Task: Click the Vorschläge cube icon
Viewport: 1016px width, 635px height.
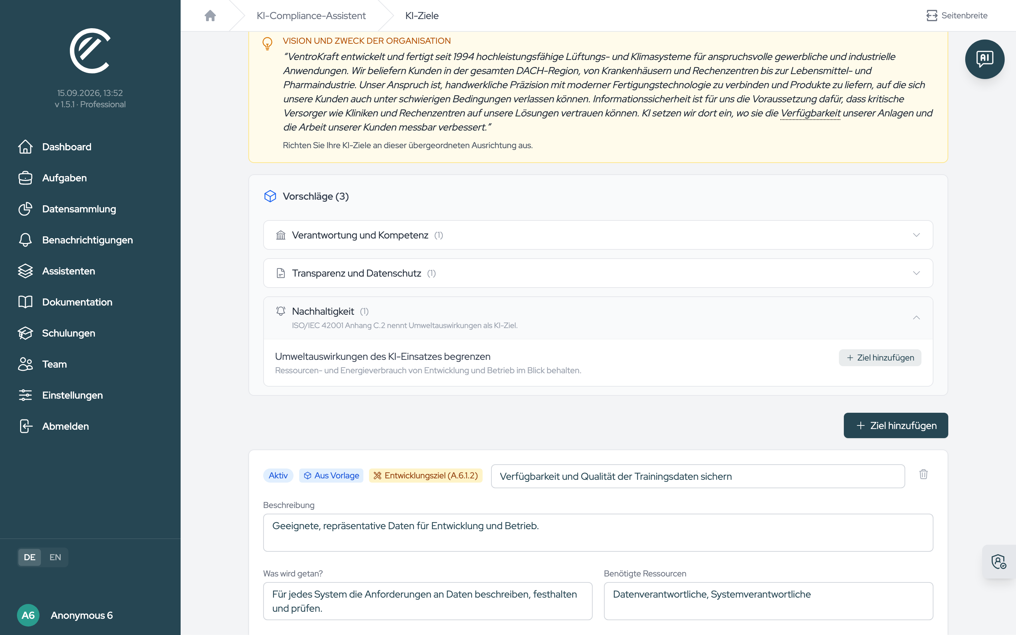Action: (270, 196)
